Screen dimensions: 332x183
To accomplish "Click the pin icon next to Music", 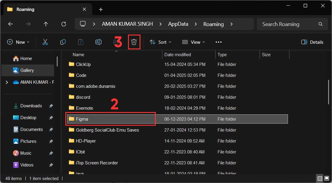I will point(51,153).
